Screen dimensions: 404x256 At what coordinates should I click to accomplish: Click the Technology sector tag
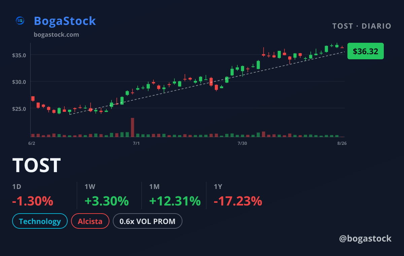pyautogui.click(x=40, y=221)
